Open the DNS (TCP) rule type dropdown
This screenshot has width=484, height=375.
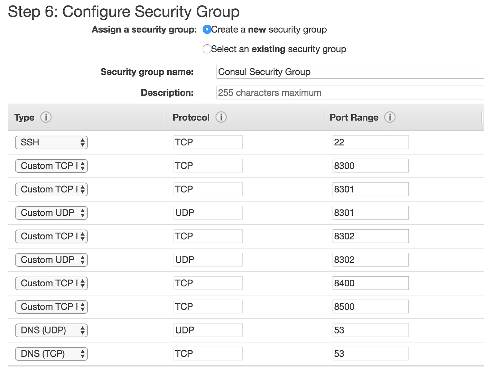(51, 354)
